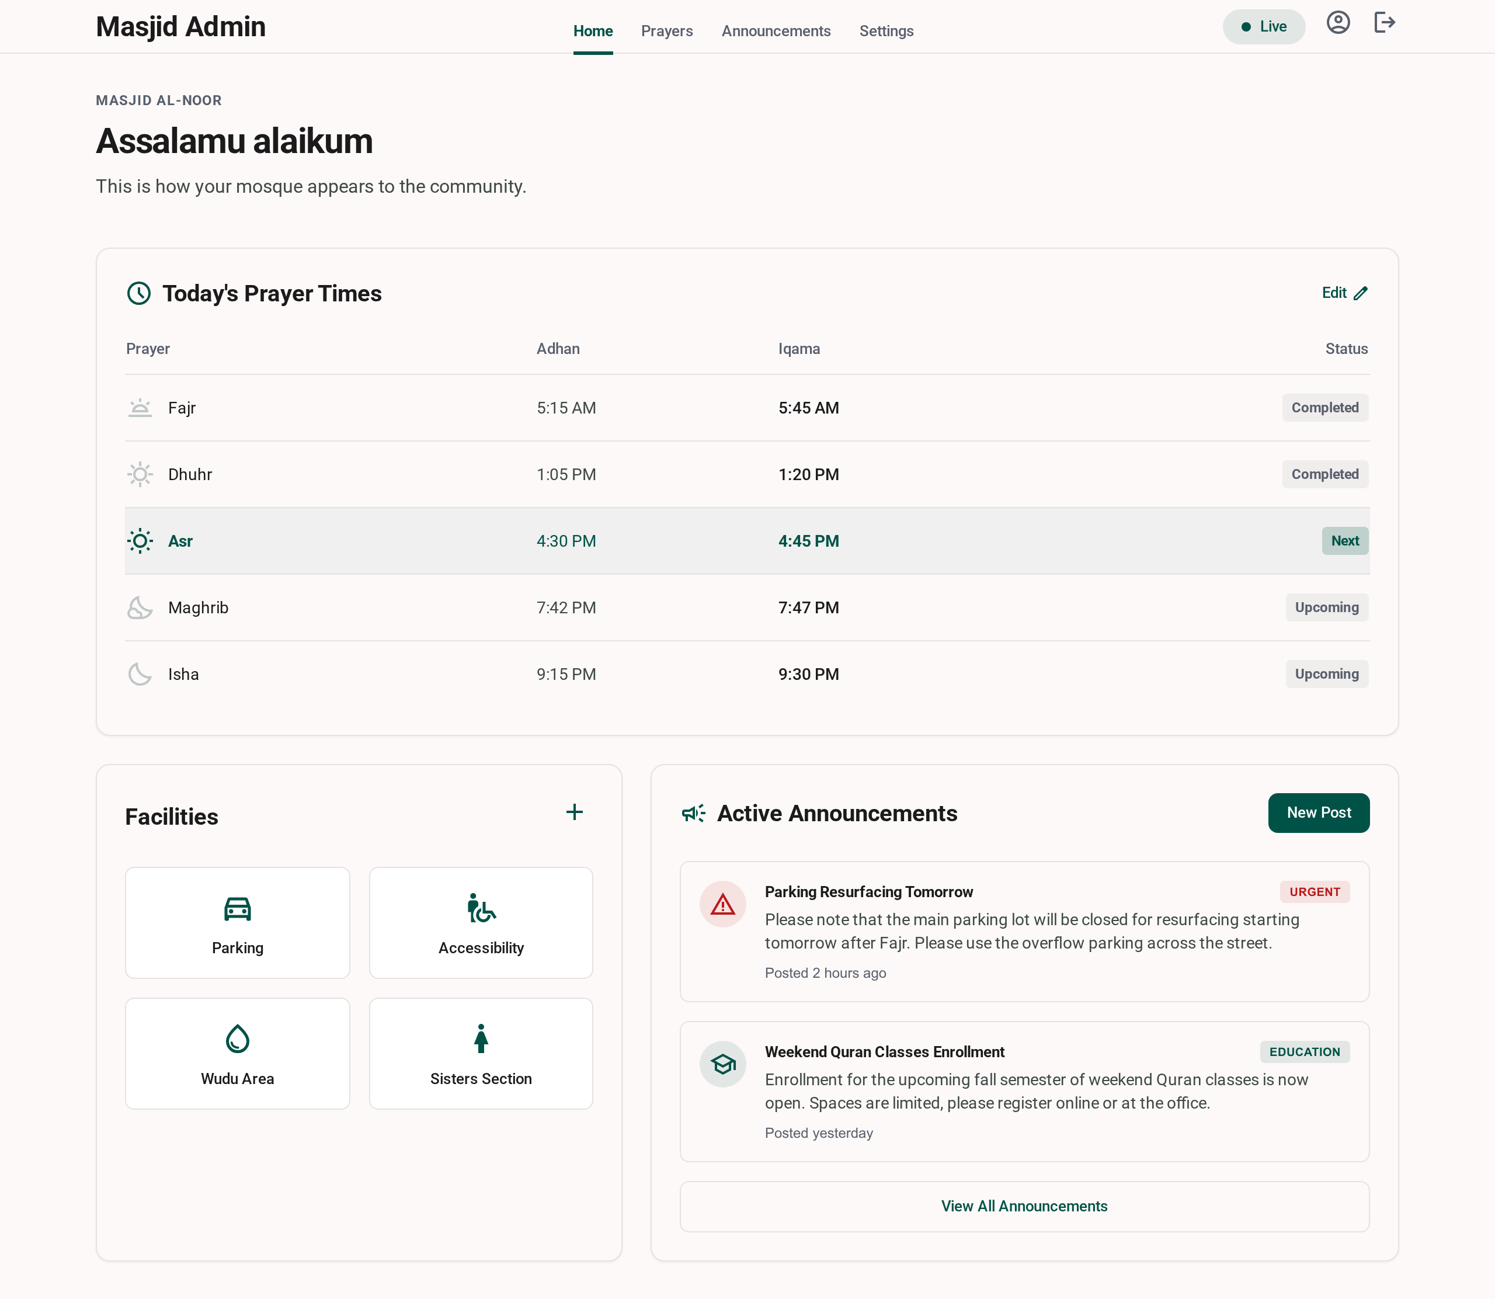
Task: Click 'Posted 2 hours ago' timestamp
Action: (x=825, y=973)
